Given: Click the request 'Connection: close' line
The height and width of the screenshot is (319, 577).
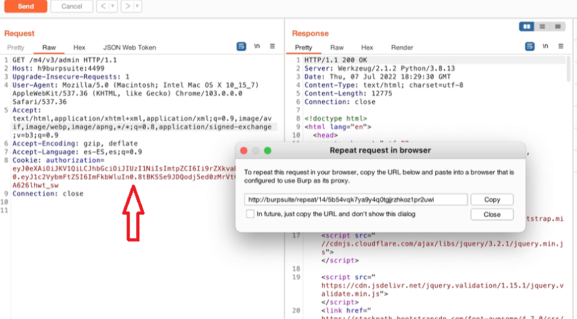Looking at the screenshot, I should pyautogui.click(x=48, y=194).
